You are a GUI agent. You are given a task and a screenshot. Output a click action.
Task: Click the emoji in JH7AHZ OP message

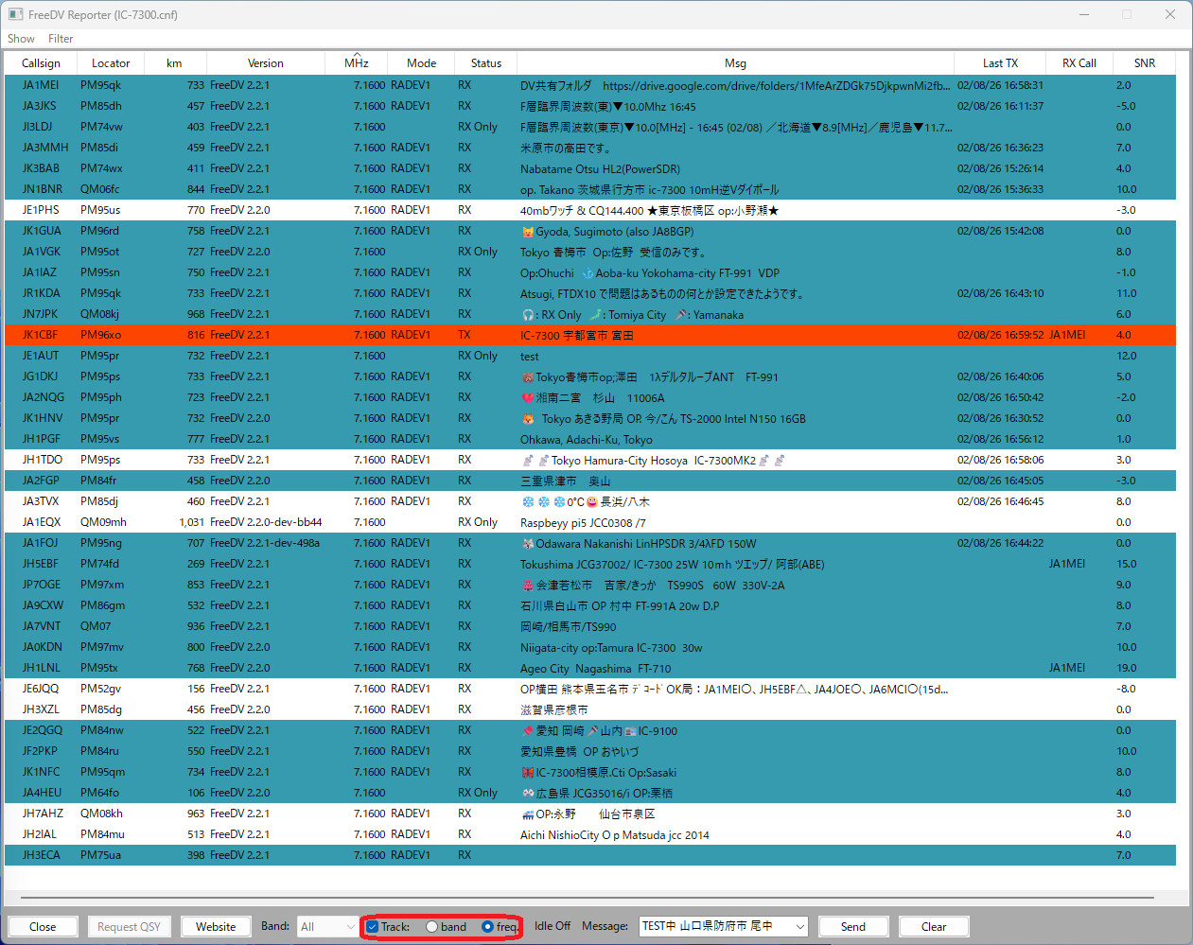point(527,814)
